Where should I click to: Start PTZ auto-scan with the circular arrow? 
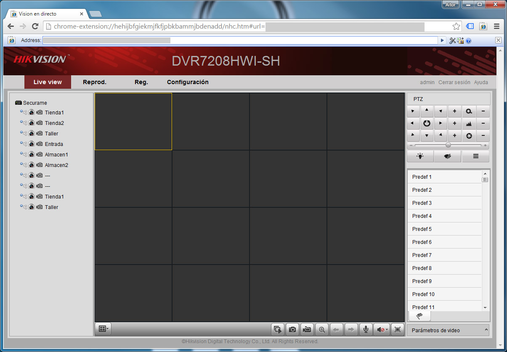427,124
